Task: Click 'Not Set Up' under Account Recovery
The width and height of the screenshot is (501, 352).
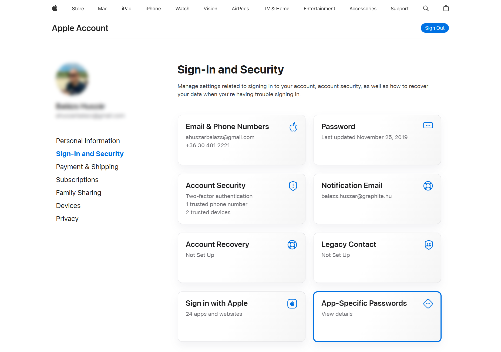Action: [x=200, y=255]
